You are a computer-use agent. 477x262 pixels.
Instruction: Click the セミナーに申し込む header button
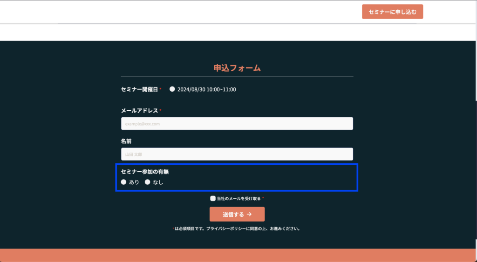(x=392, y=12)
